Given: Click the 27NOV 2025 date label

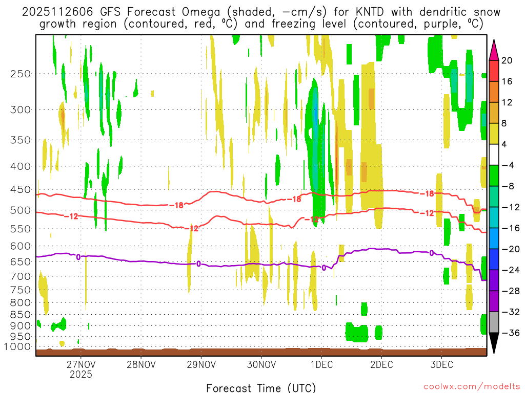Looking at the screenshot, I should 80,369.
